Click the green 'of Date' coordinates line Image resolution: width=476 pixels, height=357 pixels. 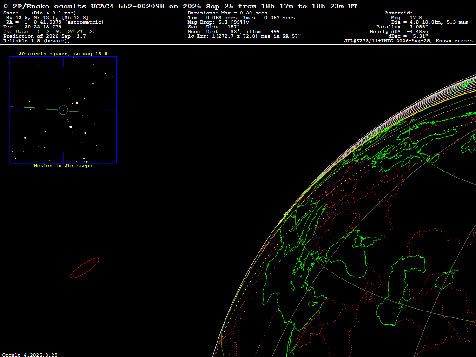tap(49, 32)
